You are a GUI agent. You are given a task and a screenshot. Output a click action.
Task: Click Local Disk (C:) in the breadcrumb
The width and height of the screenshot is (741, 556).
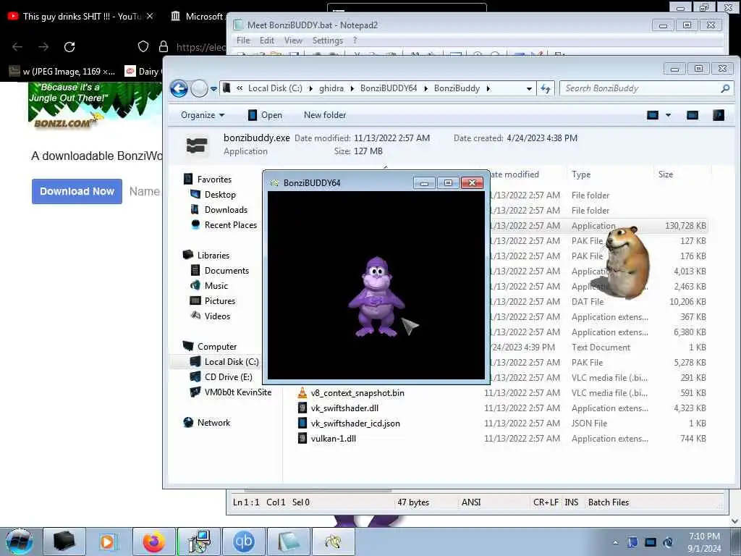point(275,88)
